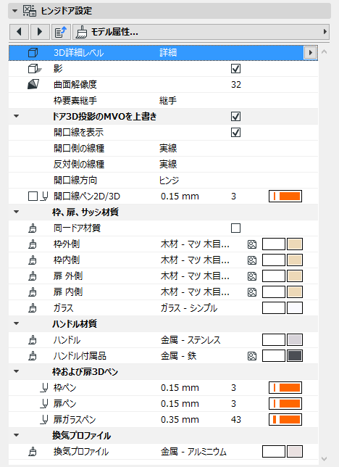Screen dimensions: 339x467
Task: Click texture icon in 扉 外側 row
Action: pyautogui.click(x=252, y=276)
